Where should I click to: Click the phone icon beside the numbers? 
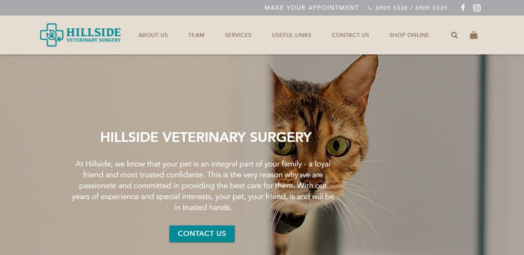[370, 8]
